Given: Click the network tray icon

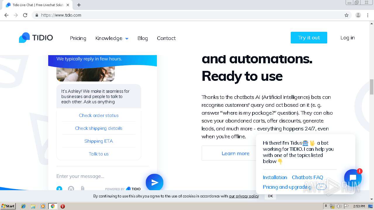Looking at the screenshot, I should [332, 206].
